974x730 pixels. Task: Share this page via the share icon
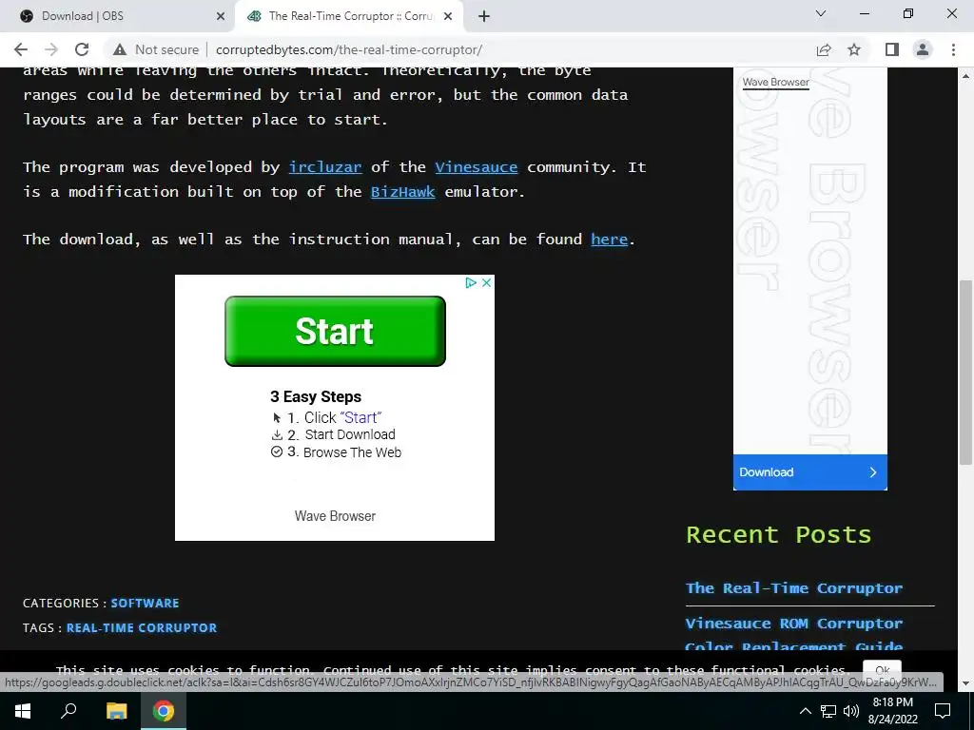[824, 49]
